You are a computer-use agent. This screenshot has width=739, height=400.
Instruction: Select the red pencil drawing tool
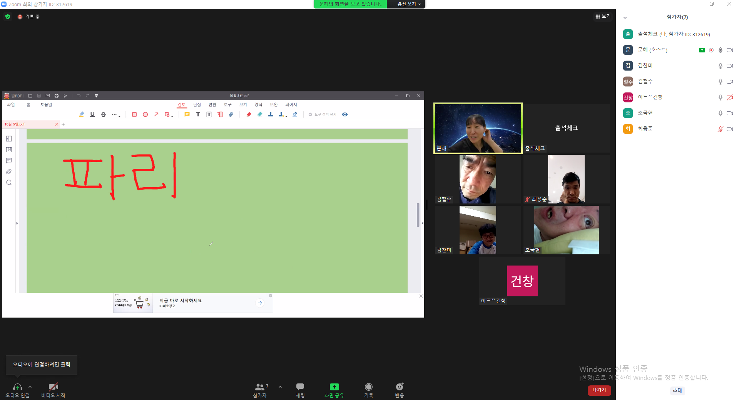[249, 114]
